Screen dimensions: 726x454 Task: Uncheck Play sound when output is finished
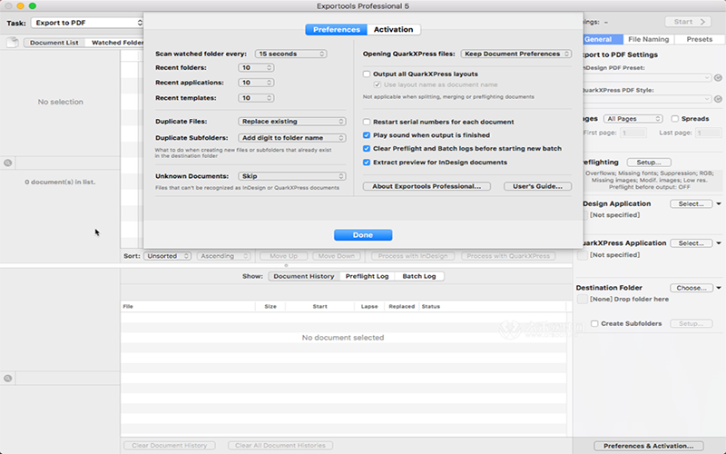[x=367, y=135]
